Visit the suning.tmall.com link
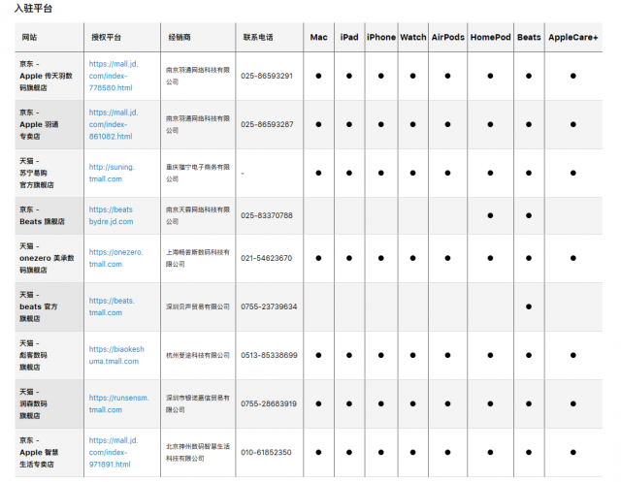 coord(112,173)
